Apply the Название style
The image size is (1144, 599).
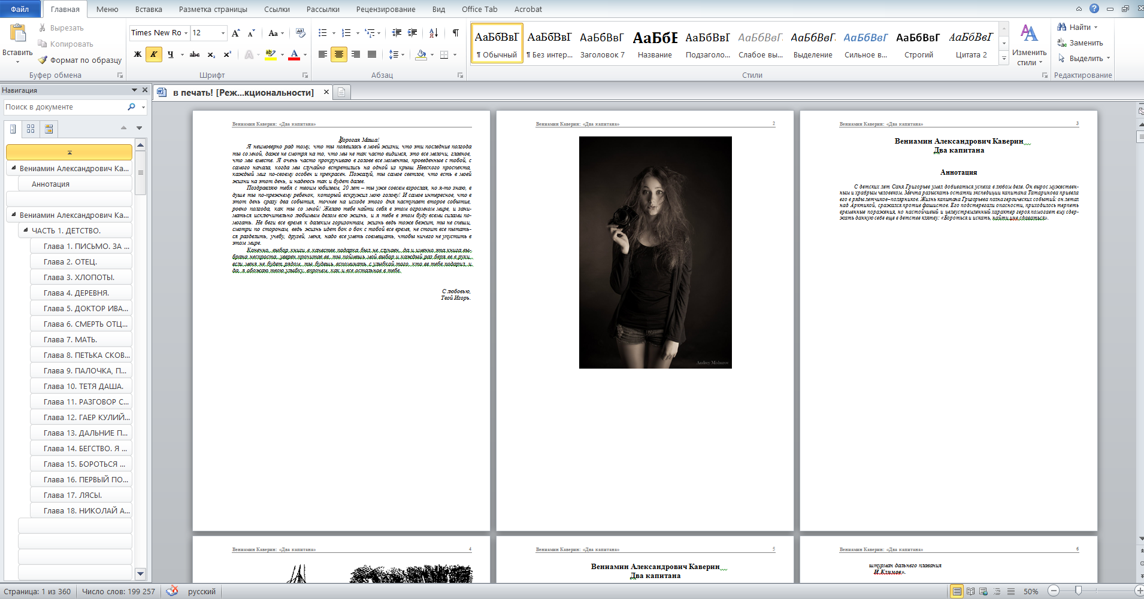coord(655,44)
